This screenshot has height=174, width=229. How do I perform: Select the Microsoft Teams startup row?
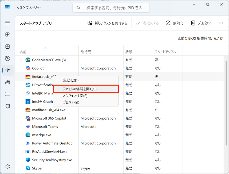click(x=45, y=126)
